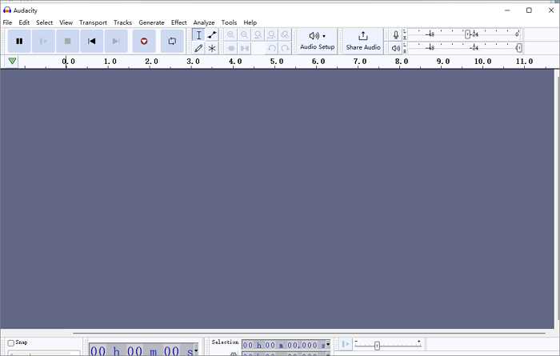Open the Generate menu
This screenshot has height=356, width=560.
pyautogui.click(x=151, y=22)
